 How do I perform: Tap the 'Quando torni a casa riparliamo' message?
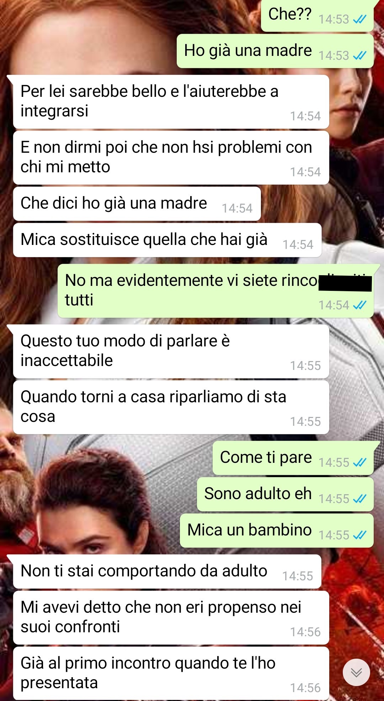[x=171, y=407]
